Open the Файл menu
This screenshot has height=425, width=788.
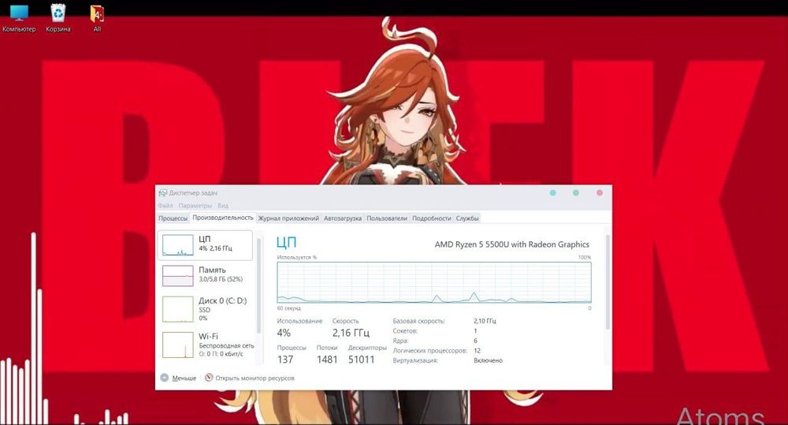[x=165, y=206]
